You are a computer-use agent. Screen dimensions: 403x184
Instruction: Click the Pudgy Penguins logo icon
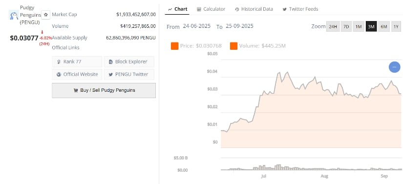point(14,15)
